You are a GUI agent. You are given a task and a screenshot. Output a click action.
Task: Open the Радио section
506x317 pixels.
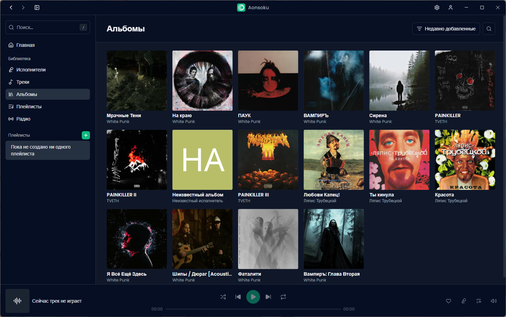coord(23,119)
